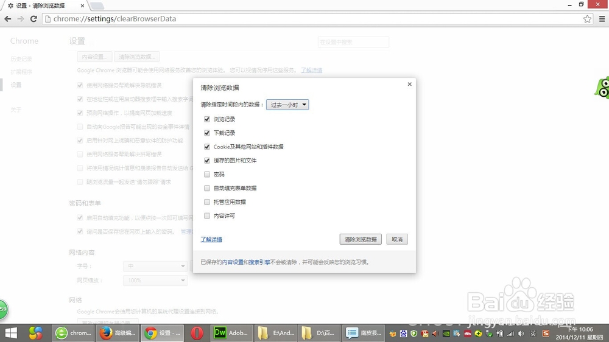This screenshot has height=342, width=609.
Task: Open the colorful clover taskbar icon
Action: (35, 333)
